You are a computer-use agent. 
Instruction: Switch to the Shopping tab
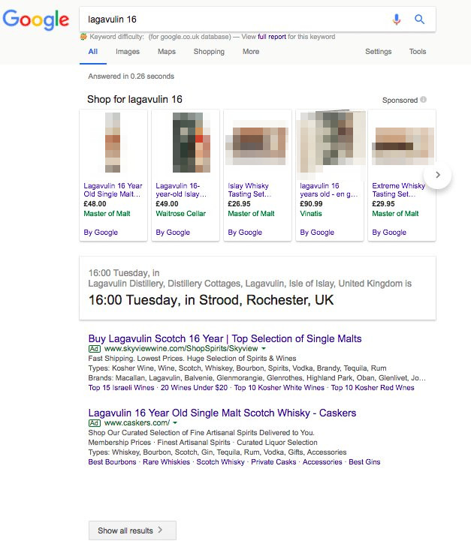tap(209, 52)
